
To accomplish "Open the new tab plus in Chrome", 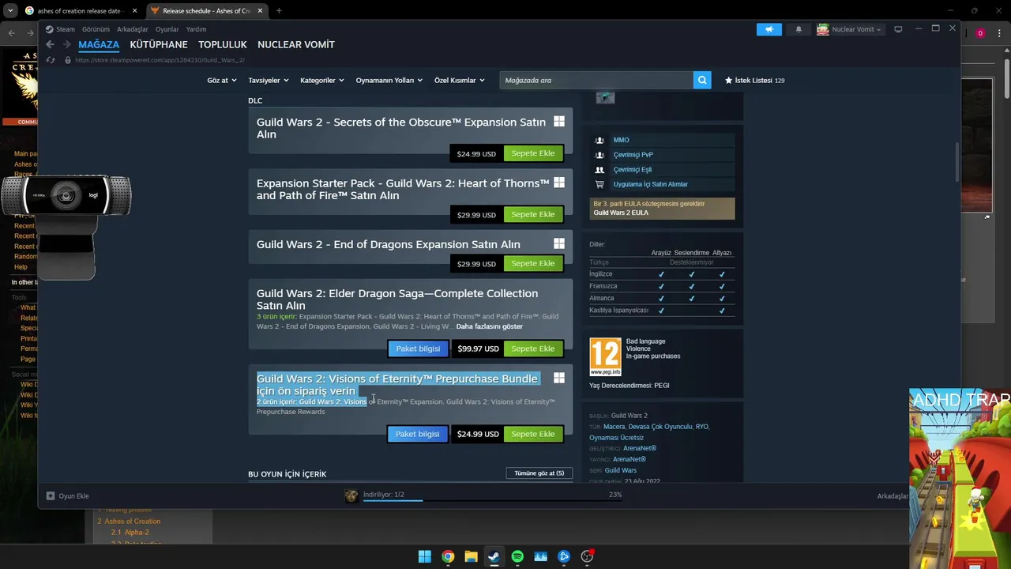I will click(279, 10).
